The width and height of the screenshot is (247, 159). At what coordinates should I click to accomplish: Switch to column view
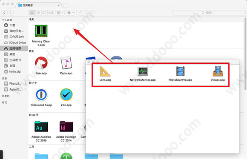pyautogui.click(x=44, y=13)
